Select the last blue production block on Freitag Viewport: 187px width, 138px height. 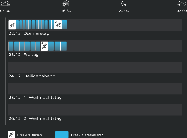point(64,46)
